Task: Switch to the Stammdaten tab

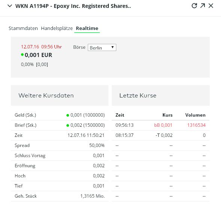Action: [x=23, y=28]
